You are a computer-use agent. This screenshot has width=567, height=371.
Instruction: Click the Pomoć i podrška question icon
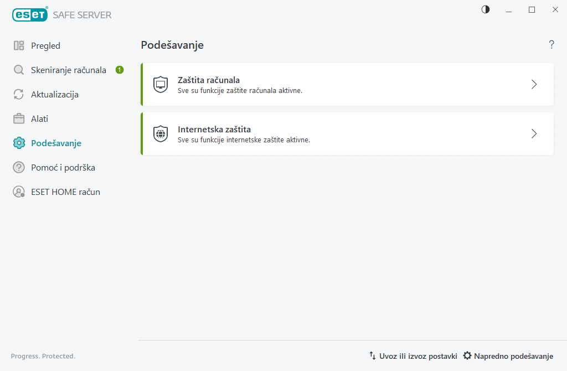point(19,168)
